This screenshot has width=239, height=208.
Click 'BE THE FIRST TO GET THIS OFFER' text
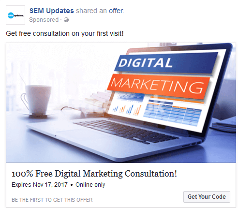tap(52, 200)
